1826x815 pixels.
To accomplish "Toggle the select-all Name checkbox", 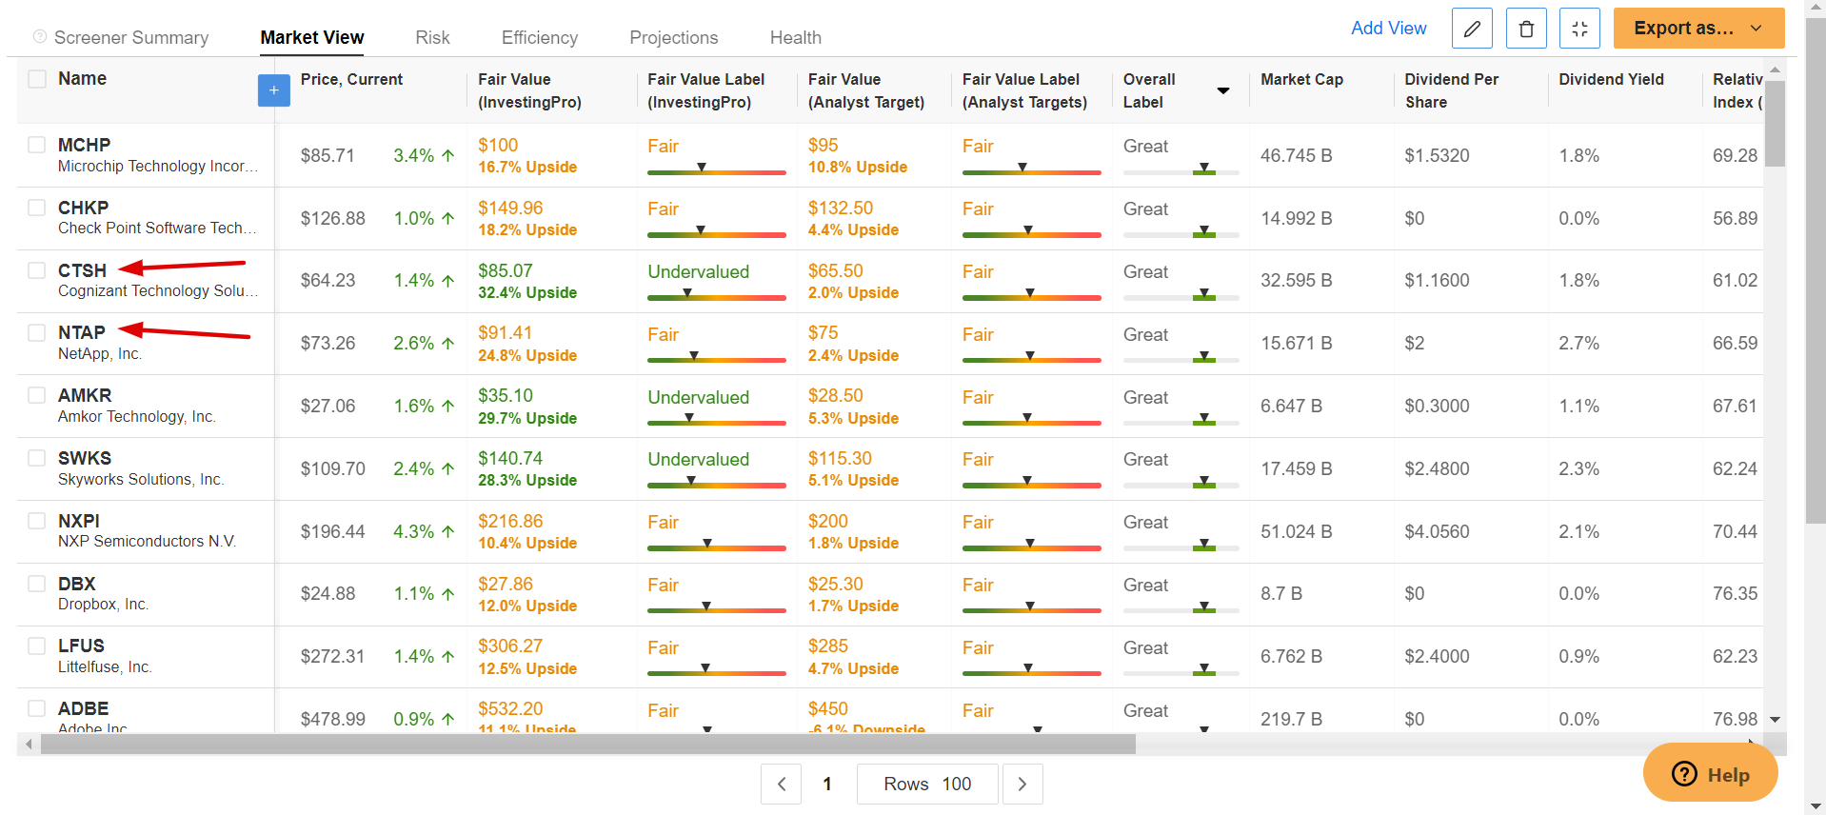I will [37, 79].
